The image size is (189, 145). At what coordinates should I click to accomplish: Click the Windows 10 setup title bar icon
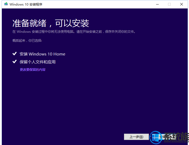pos(6,4)
